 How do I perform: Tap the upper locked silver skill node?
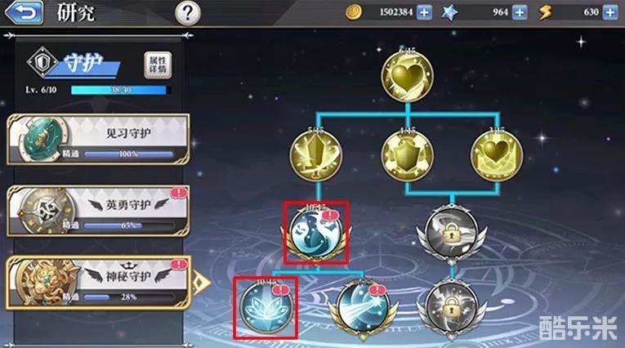[451, 234]
